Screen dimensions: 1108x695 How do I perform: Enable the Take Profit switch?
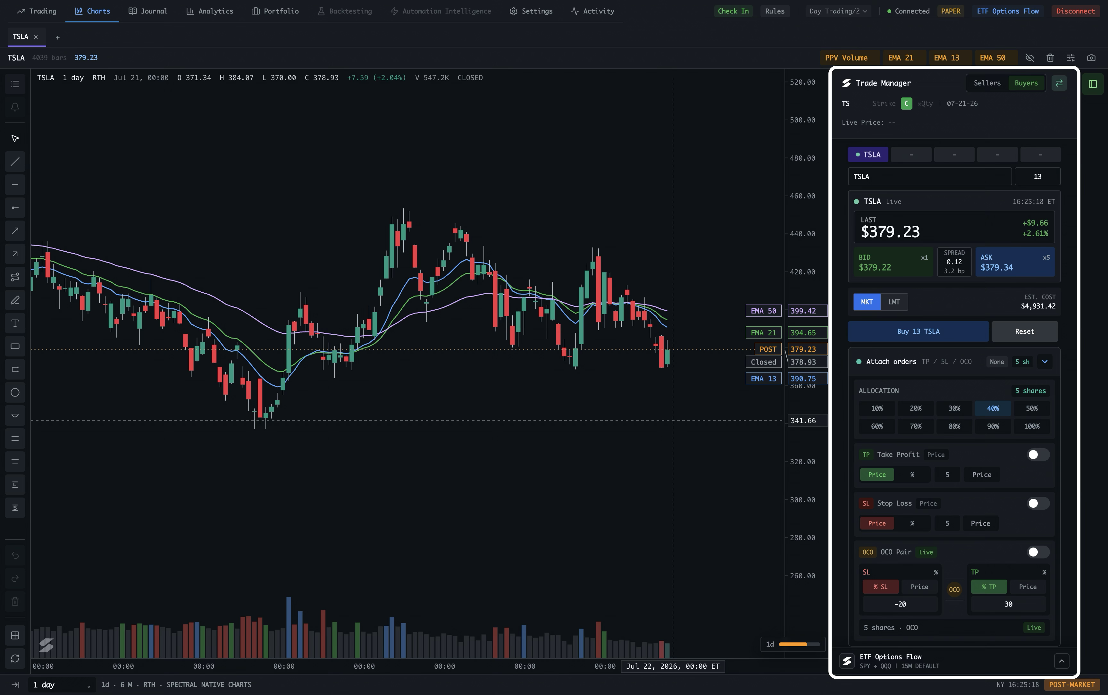pos(1038,455)
